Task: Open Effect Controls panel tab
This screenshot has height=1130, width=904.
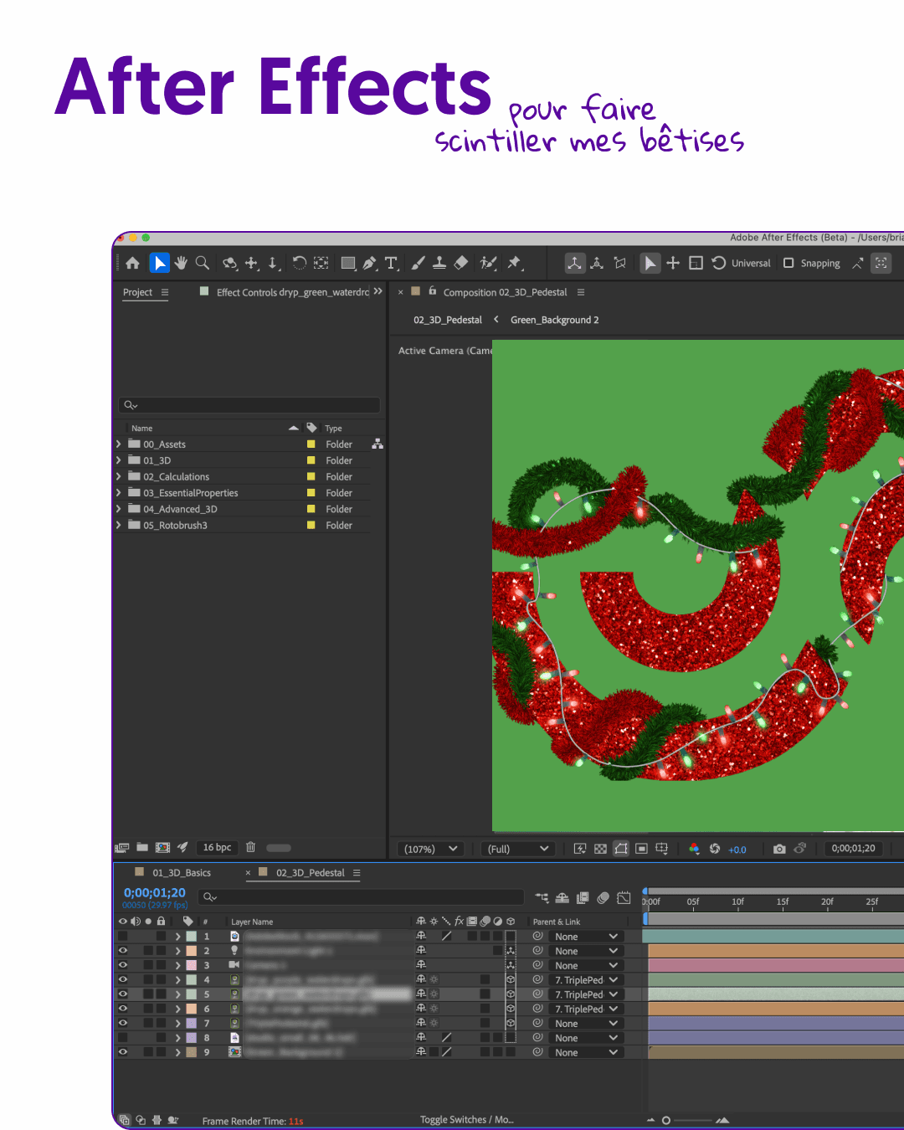Action: pos(292,292)
